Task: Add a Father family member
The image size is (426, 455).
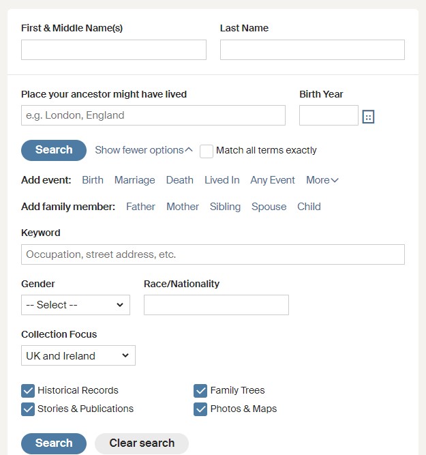Action: pyautogui.click(x=140, y=207)
